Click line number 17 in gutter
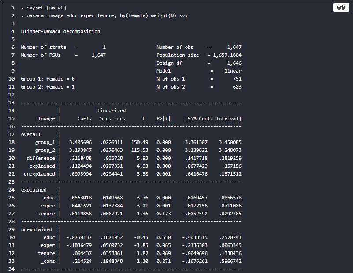The image size is (353, 273). pyautogui.click(x=12, y=134)
